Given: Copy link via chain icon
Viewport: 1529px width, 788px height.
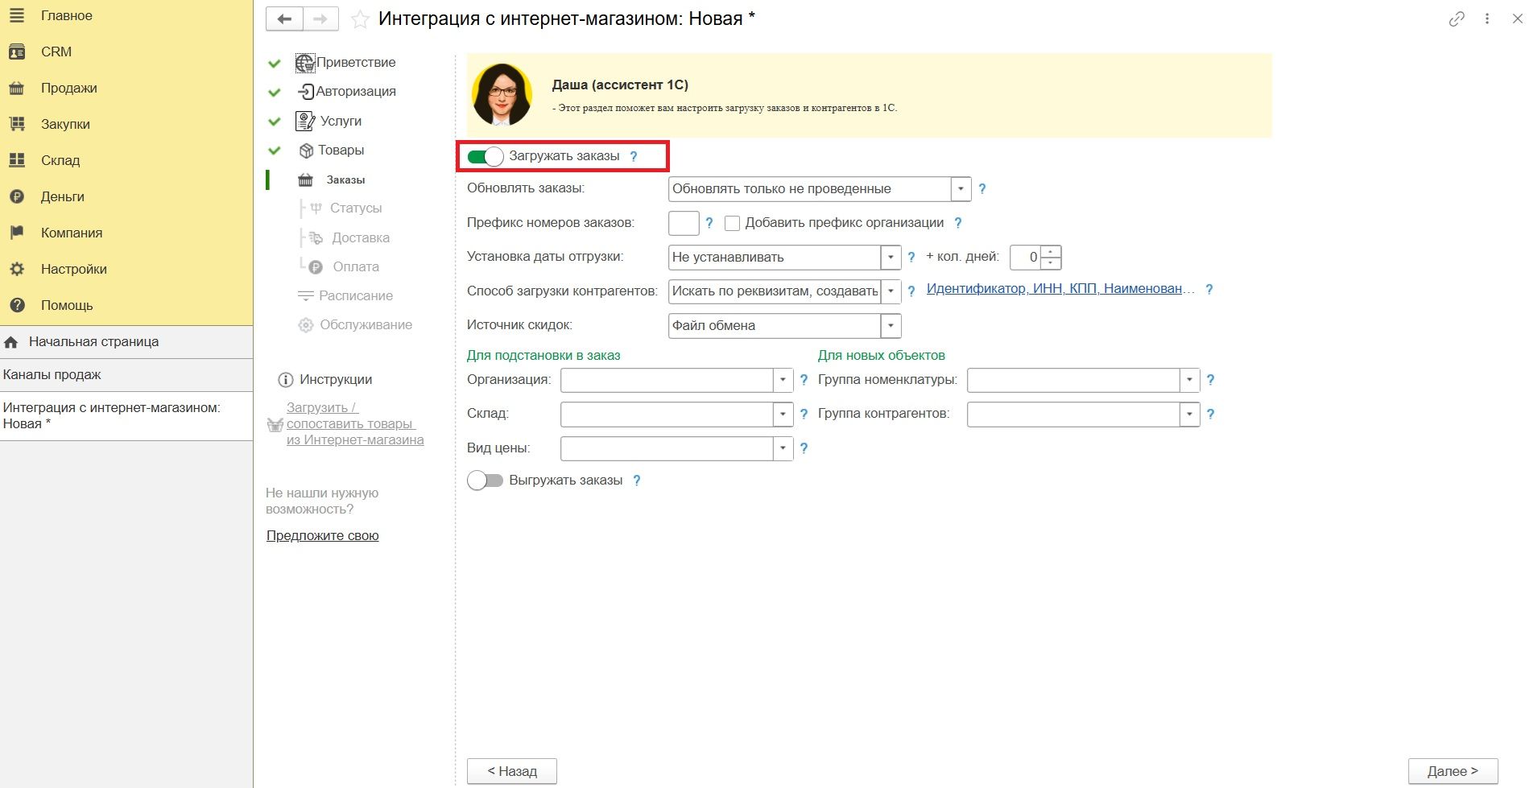Looking at the screenshot, I should [1457, 19].
